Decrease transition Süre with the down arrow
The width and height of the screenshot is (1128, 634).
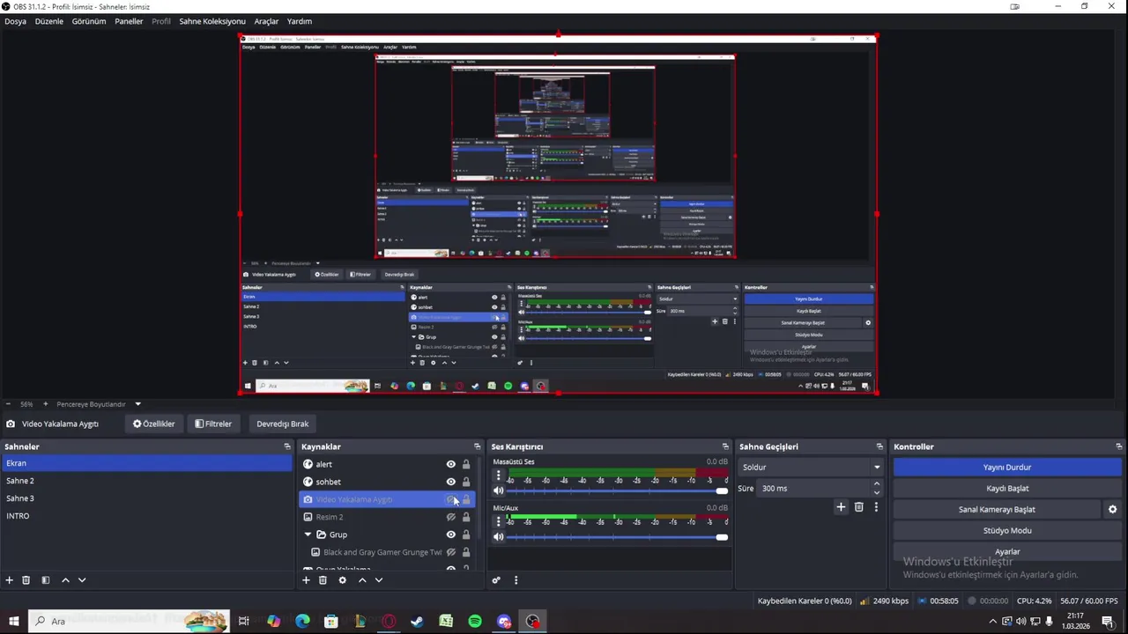point(876,492)
